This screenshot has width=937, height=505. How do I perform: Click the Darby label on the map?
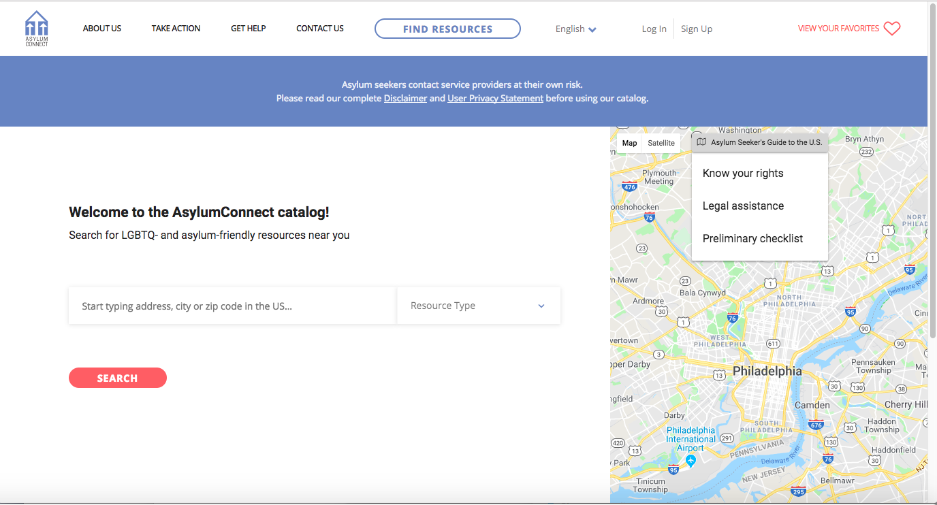pos(674,415)
